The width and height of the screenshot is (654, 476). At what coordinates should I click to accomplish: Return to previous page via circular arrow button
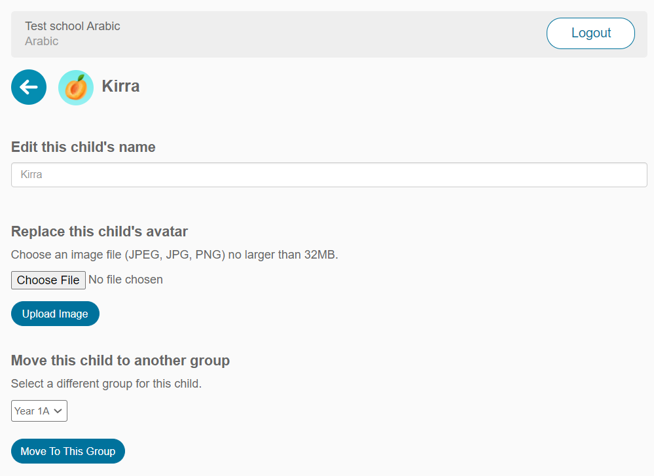[x=28, y=86]
